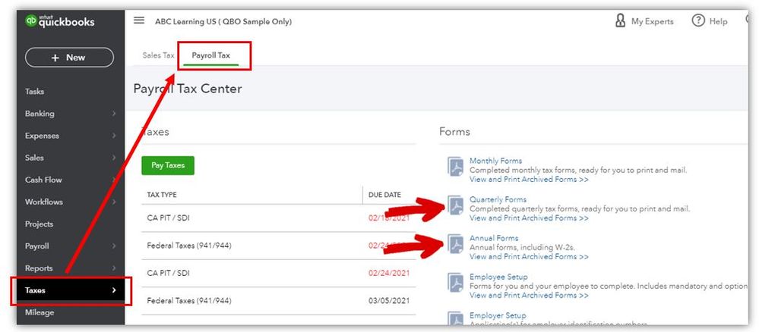Click the My Experts label
759x332 pixels.
[x=652, y=21]
